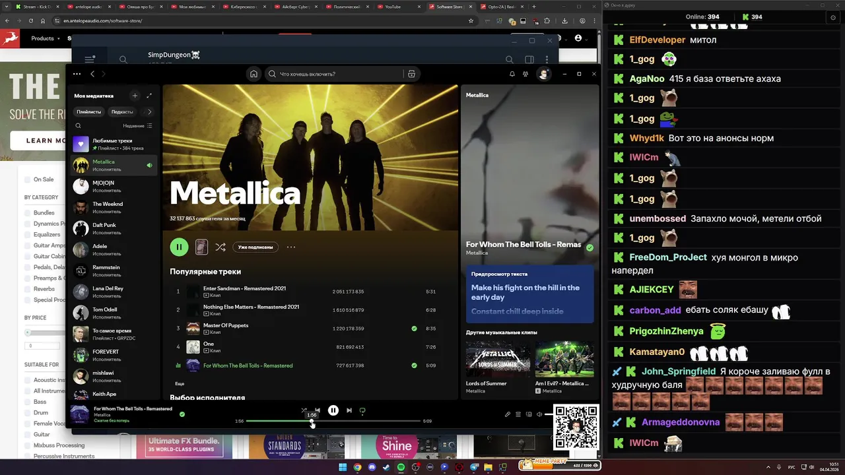Check Bundles category filter
Viewport: 845px width, 475px height.
click(x=28, y=213)
